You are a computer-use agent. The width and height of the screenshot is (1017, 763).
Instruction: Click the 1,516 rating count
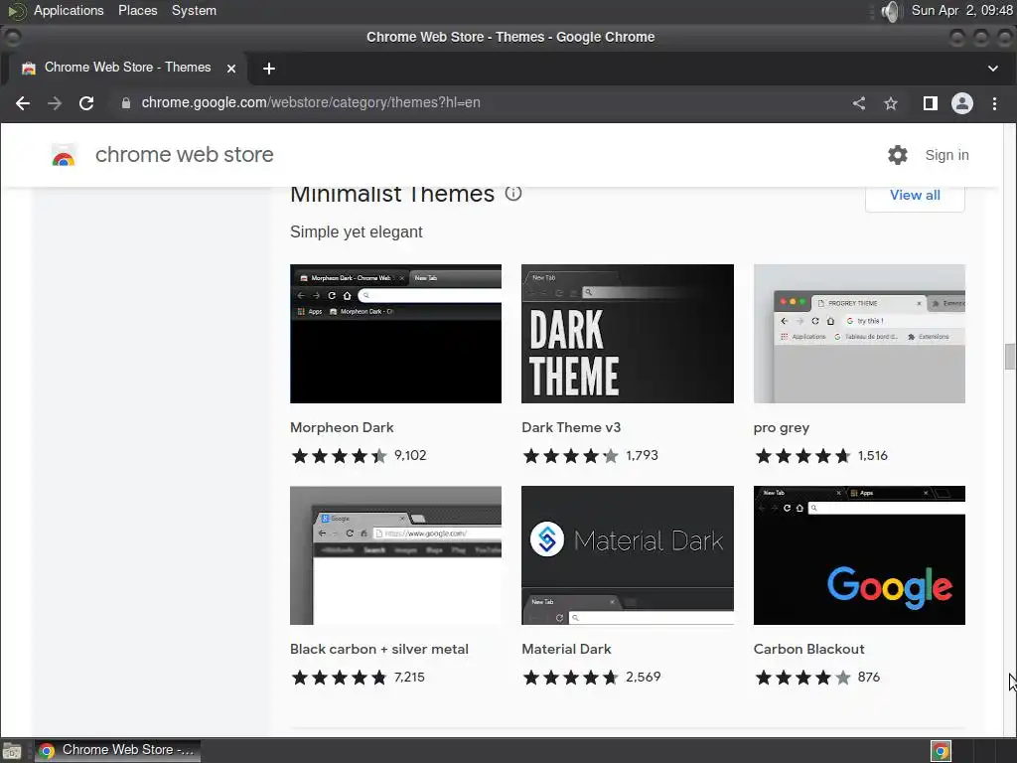pyautogui.click(x=873, y=455)
